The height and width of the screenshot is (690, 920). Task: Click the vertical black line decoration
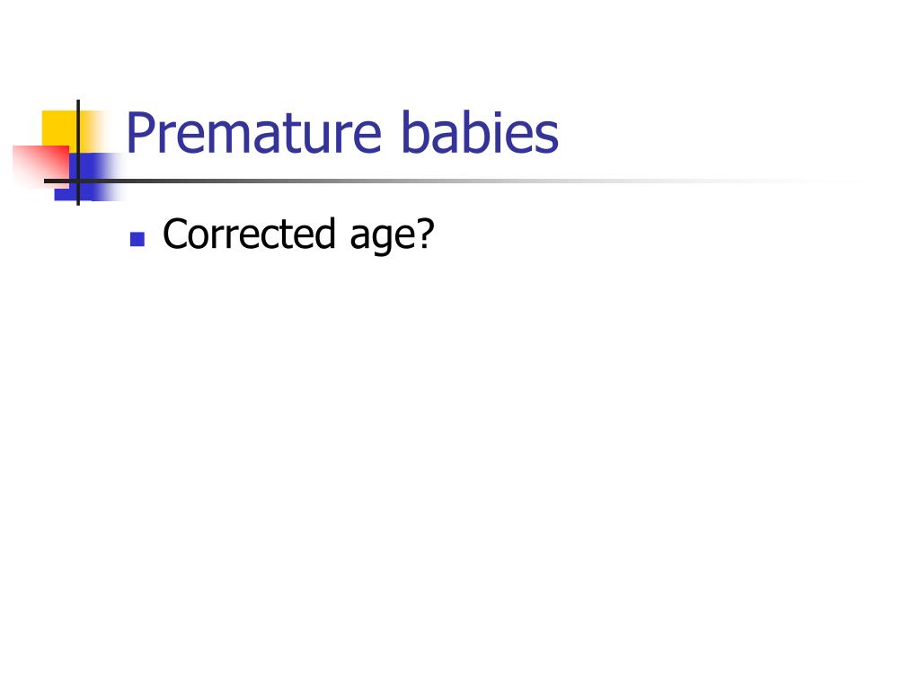pyautogui.click(x=78, y=153)
